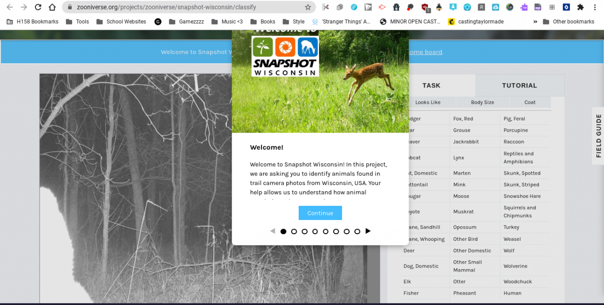Select the sixth tutorial step dot
Viewport: 604px width, 305px height.
pyautogui.click(x=336, y=231)
